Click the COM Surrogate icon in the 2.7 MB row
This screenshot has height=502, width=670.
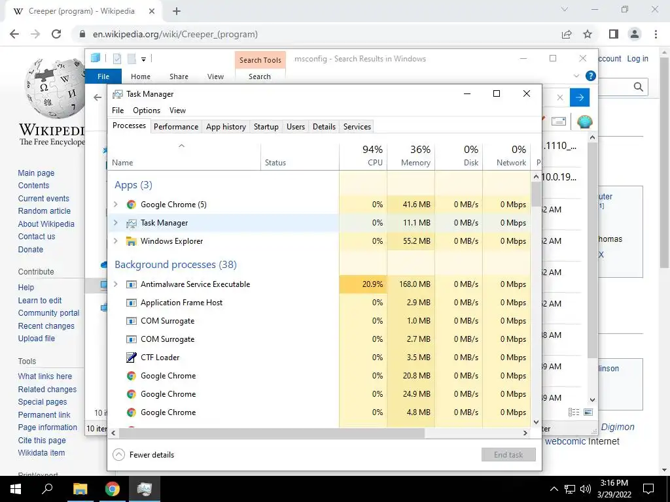131,339
